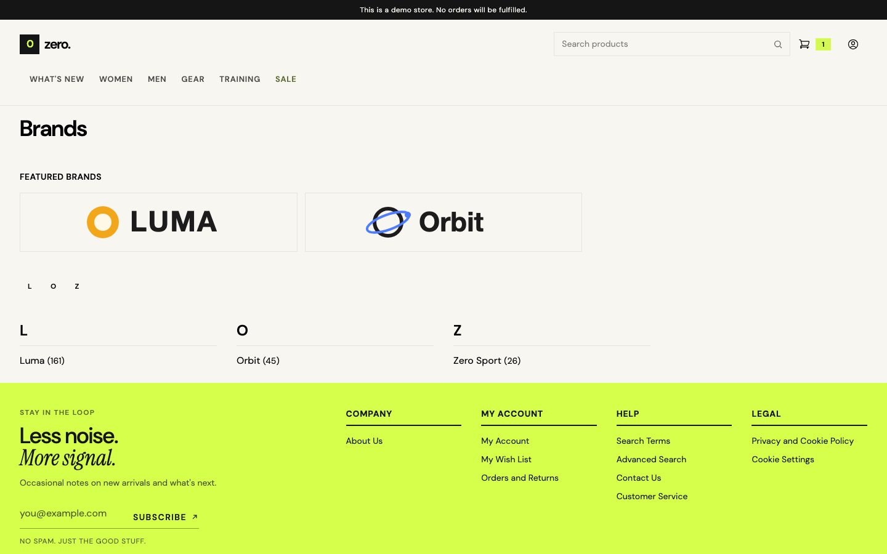Click the newsletter email input field
The width and height of the screenshot is (887, 554).
[x=71, y=513]
